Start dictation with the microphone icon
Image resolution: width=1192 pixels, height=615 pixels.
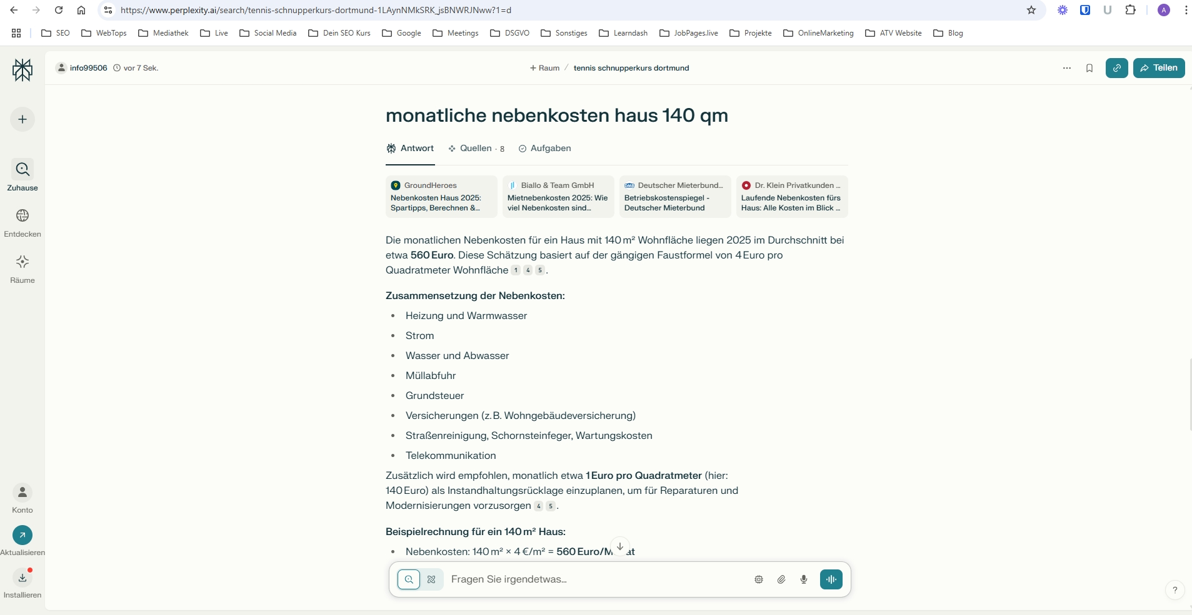point(804,579)
